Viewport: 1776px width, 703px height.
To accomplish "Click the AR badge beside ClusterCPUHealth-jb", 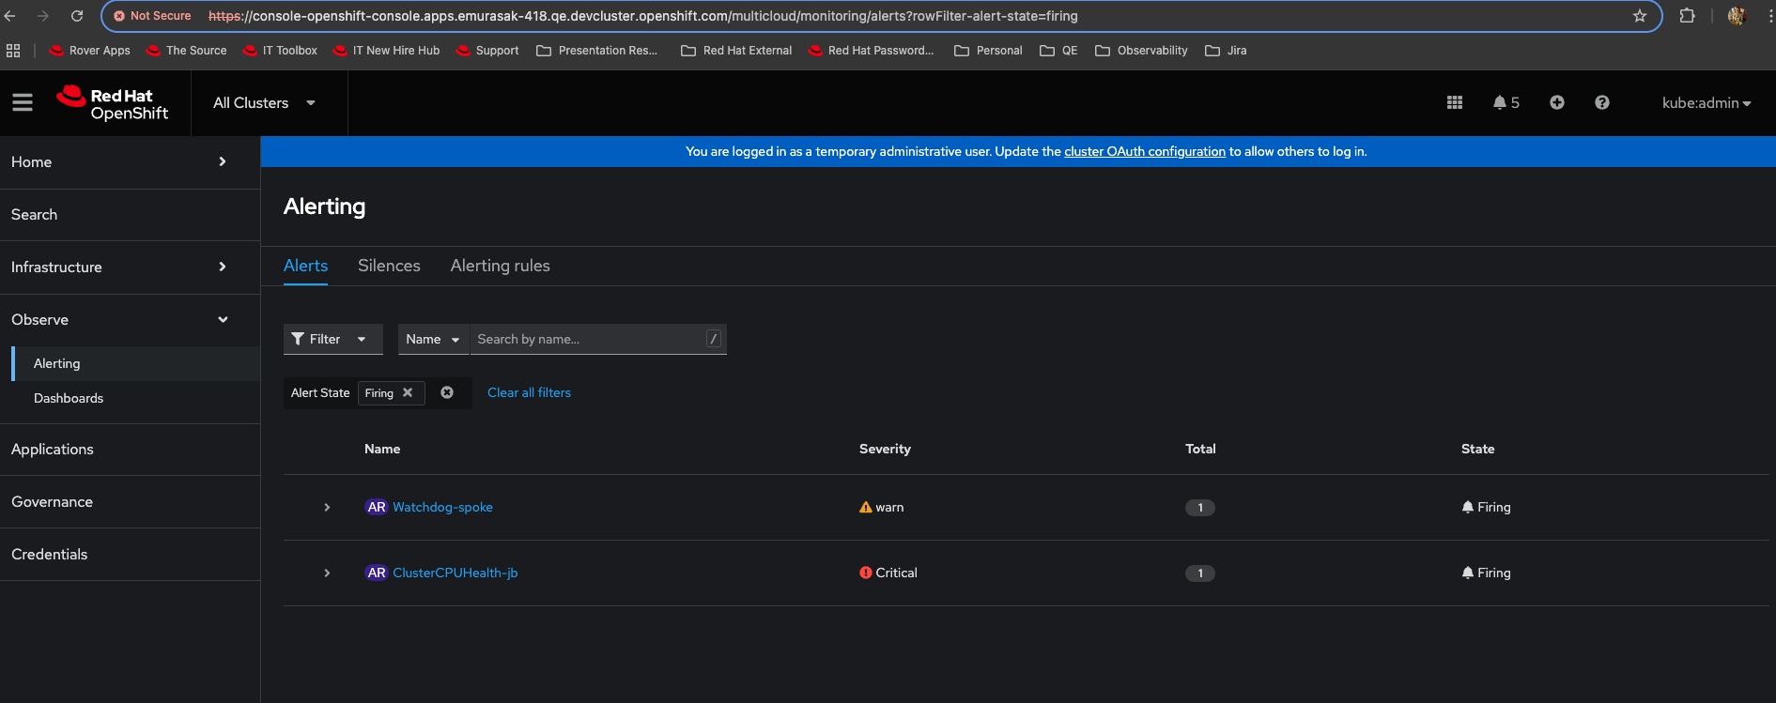I will [377, 573].
